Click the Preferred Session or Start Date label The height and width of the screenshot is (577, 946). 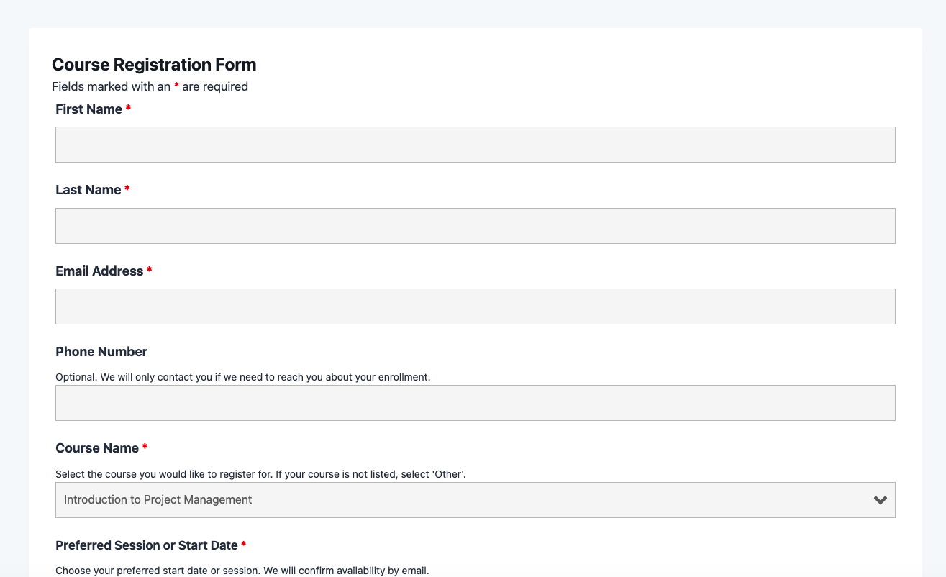click(x=147, y=545)
